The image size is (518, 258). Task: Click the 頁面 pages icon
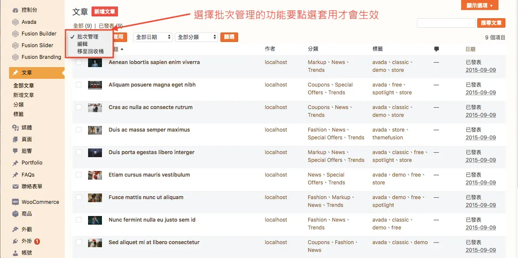tap(15, 139)
